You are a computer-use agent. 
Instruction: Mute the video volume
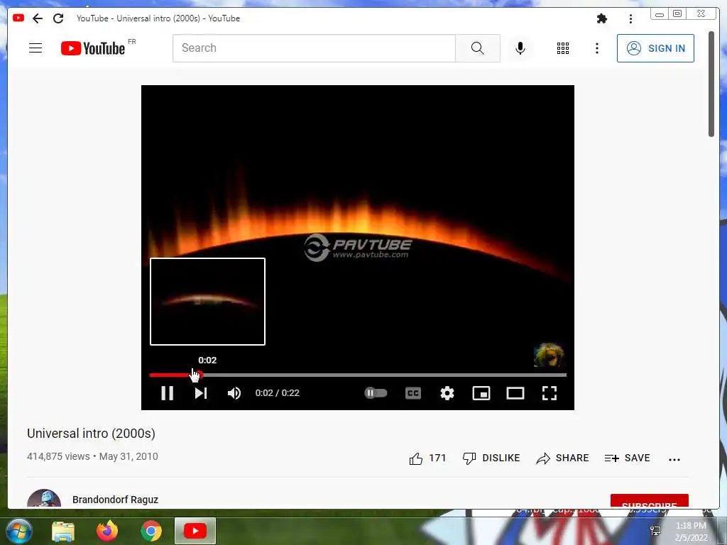(x=234, y=393)
